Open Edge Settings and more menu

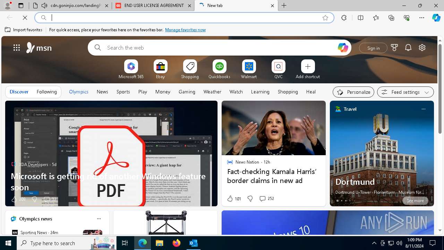(x=422, y=18)
